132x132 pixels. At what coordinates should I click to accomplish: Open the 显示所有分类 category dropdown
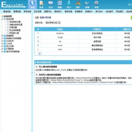tap(53, 23)
